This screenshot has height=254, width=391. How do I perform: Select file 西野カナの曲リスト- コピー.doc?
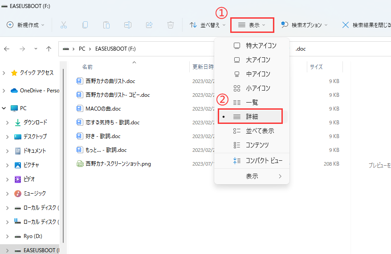pyautogui.click(x=118, y=95)
